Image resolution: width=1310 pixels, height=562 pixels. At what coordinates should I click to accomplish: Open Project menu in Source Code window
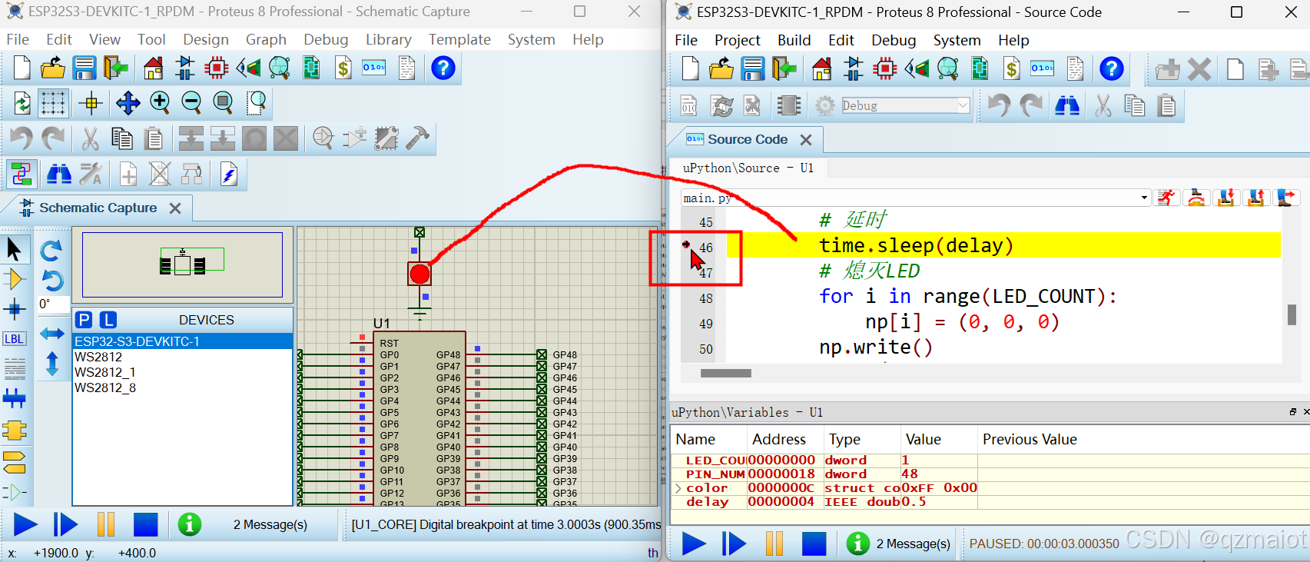click(x=737, y=40)
